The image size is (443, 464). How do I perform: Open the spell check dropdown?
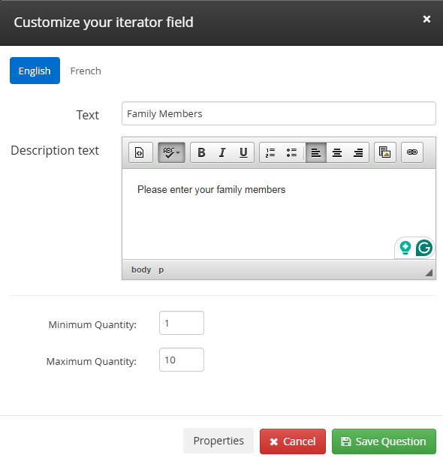click(x=171, y=152)
